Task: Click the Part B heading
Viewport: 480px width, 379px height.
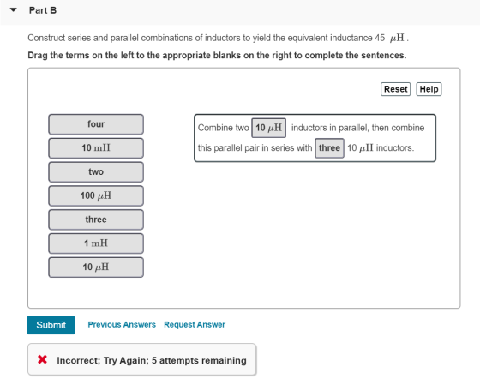Action: coord(43,10)
